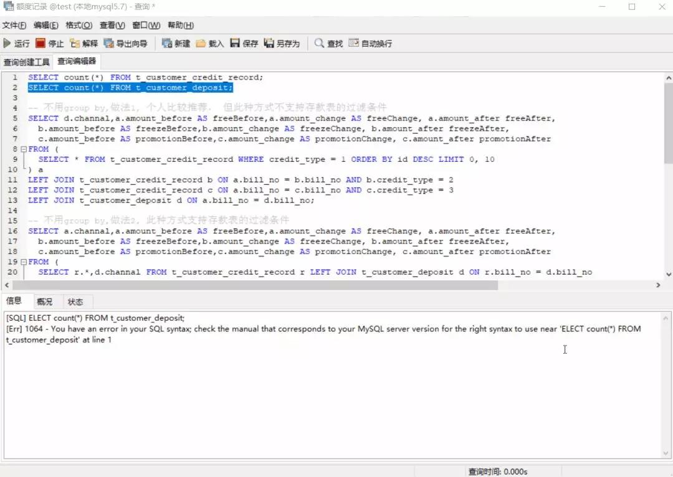Click line number 5 in the gutter
This screenshot has height=477, width=673.
(x=15, y=118)
